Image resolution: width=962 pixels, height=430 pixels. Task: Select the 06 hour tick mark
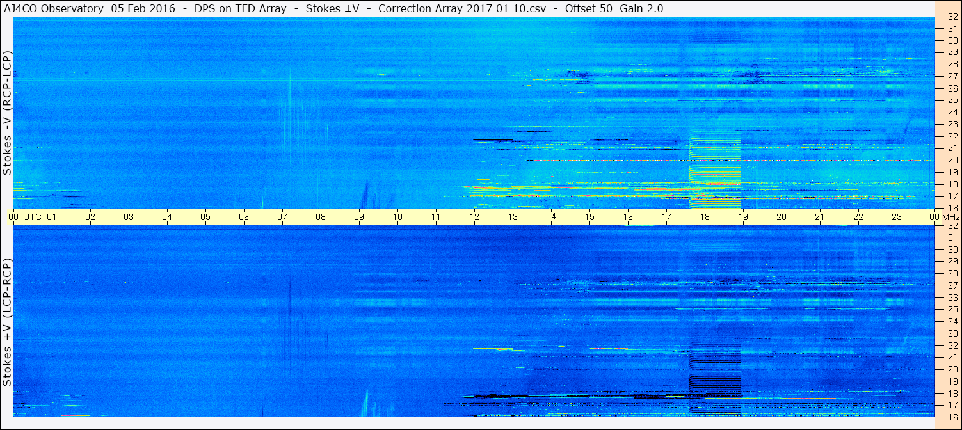[x=244, y=218]
